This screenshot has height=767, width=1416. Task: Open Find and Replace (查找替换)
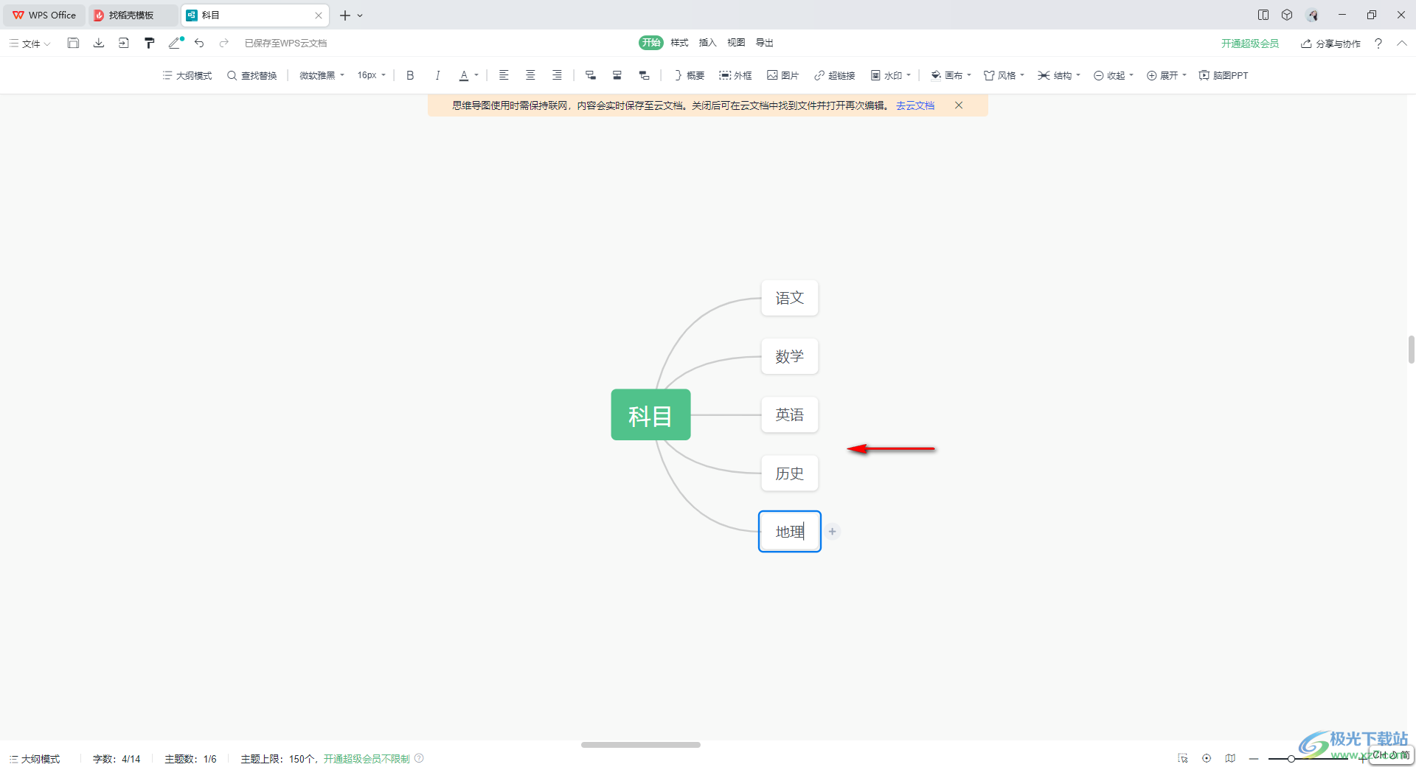(252, 75)
